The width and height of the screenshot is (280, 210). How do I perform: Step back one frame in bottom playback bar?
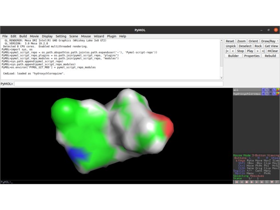tap(242, 182)
